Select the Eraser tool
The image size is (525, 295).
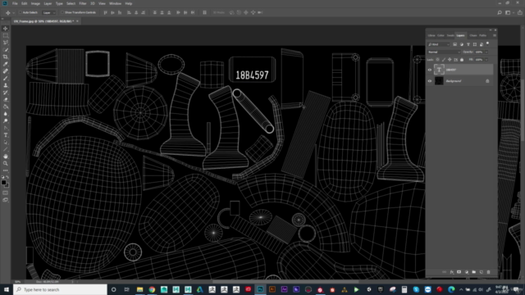[x=6, y=99]
